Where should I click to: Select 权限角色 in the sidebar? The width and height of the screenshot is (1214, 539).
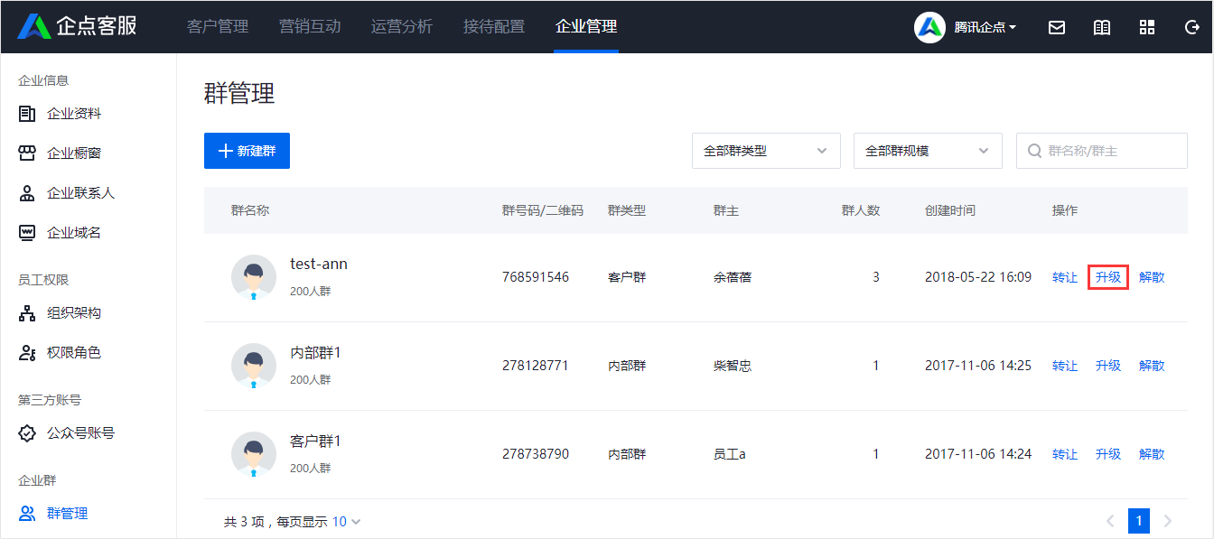click(x=73, y=352)
